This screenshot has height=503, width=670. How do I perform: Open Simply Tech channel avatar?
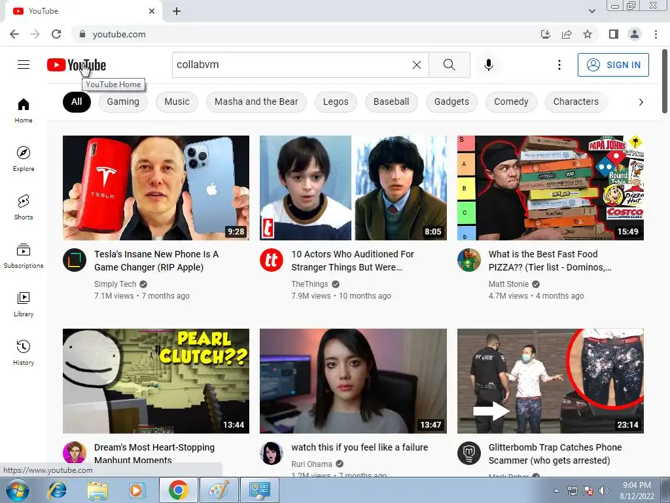click(75, 260)
